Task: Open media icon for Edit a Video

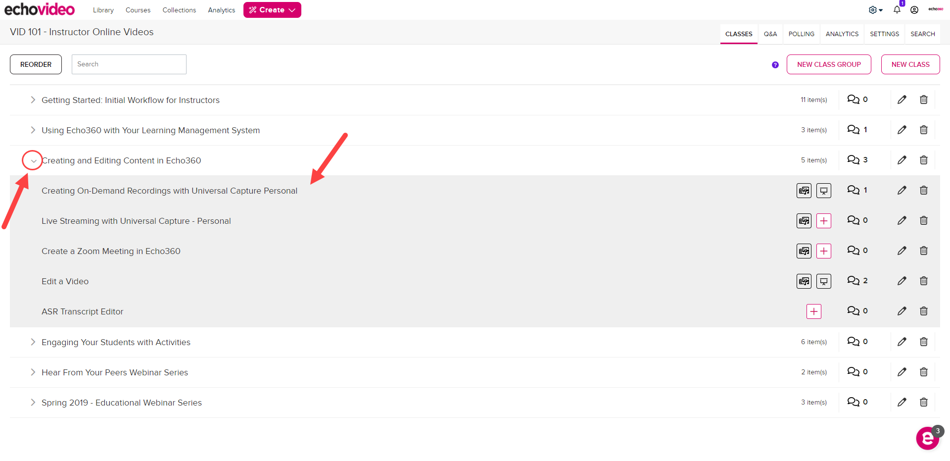Action: 804,281
